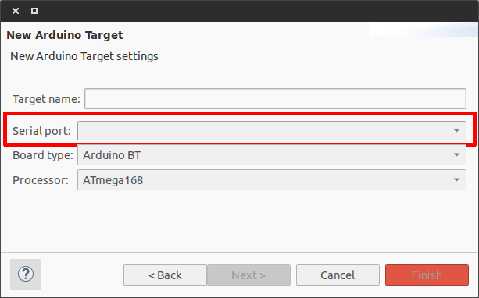The height and width of the screenshot is (298, 479).
Task: Click the Board type label
Action: tap(43, 155)
